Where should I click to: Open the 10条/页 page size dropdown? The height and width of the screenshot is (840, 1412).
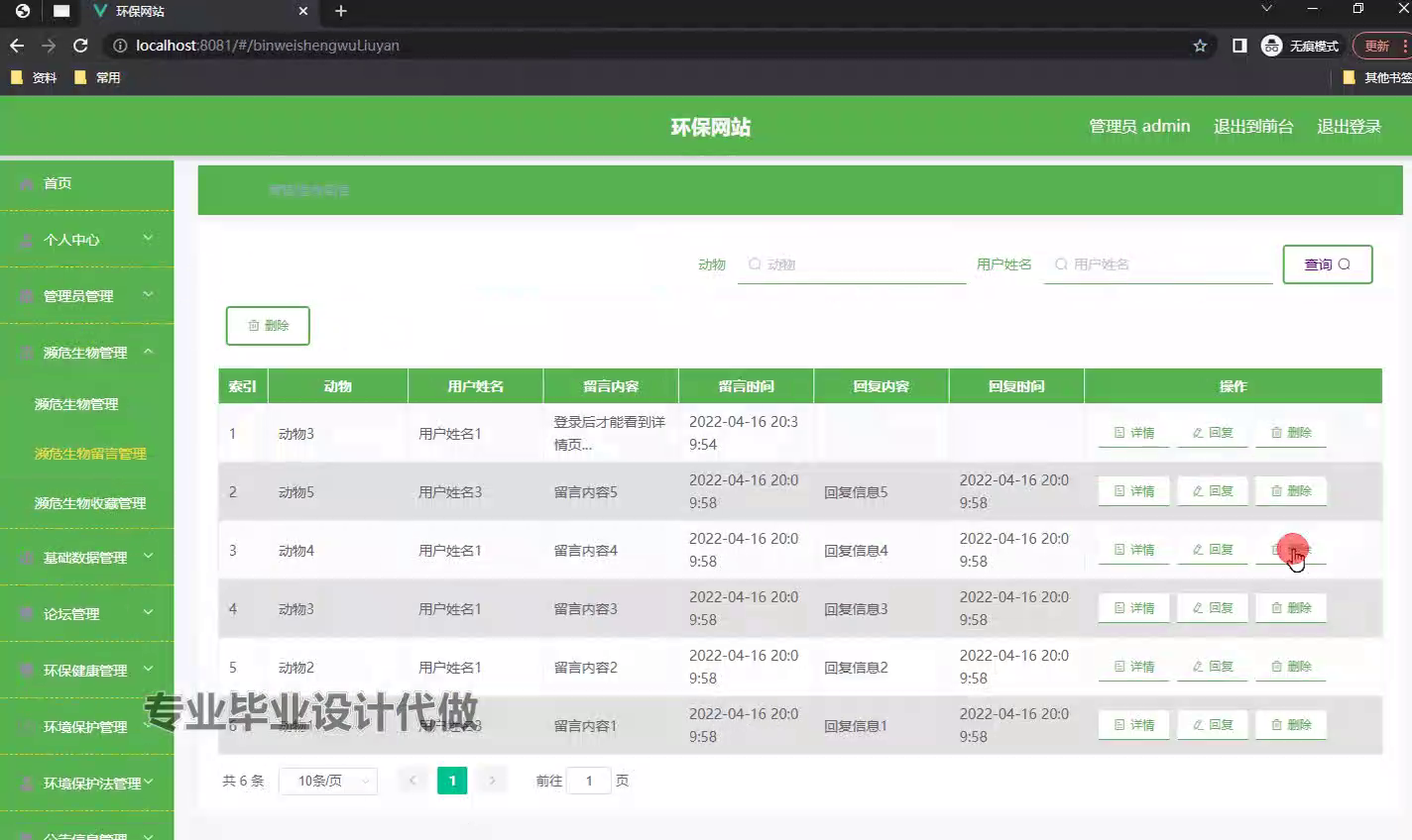tap(328, 781)
